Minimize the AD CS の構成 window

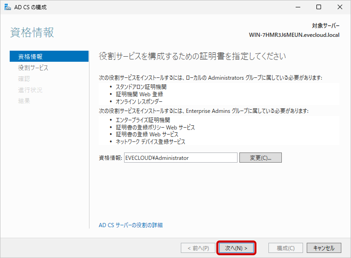click(297, 7)
